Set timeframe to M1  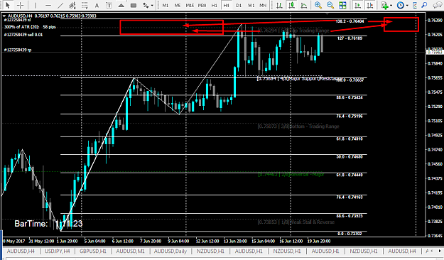165,6
